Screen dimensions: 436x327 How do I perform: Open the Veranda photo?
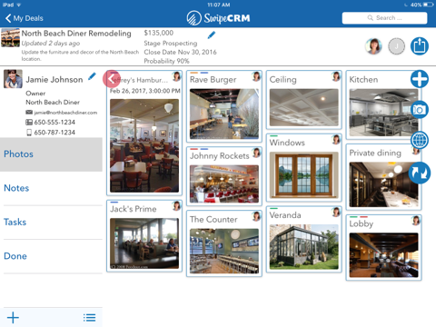304,247
